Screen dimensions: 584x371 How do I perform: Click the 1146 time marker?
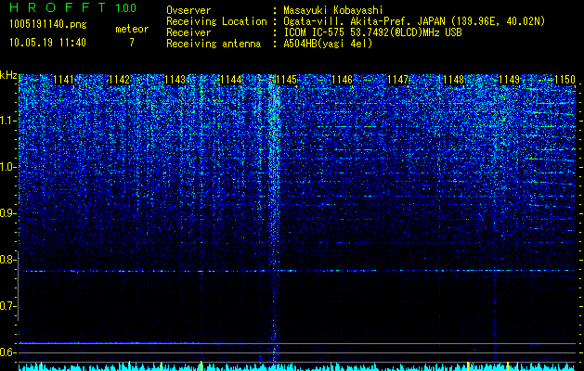point(342,80)
